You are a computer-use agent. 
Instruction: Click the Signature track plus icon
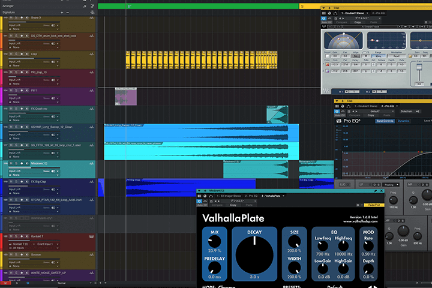point(62,13)
